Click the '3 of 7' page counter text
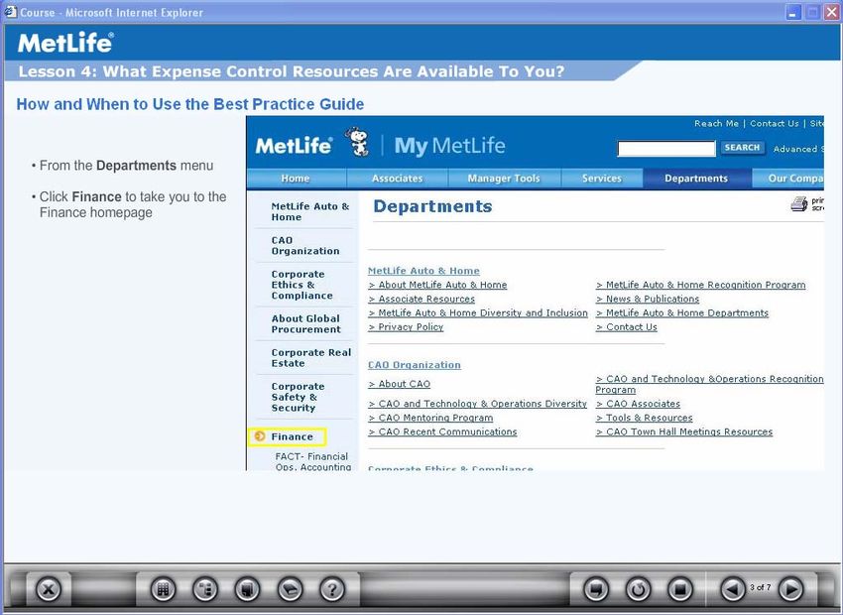843x615 pixels. pyautogui.click(x=761, y=587)
